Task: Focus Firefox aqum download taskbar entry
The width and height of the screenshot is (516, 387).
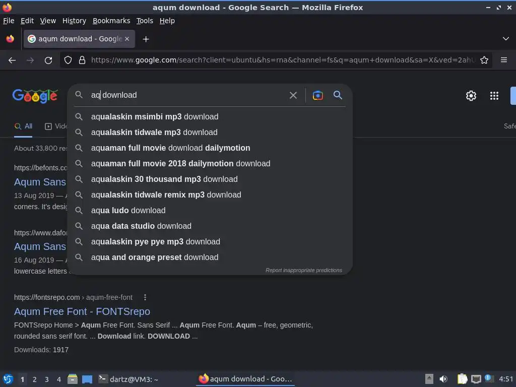Action: [x=245, y=379]
